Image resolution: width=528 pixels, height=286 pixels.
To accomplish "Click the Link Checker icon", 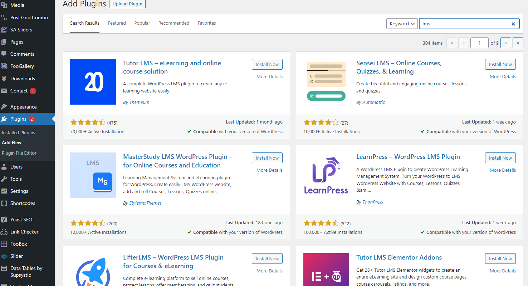I will pyautogui.click(x=4, y=232).
